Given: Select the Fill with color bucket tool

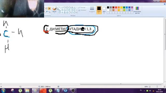Looking at the screenshot, I should pos(46,9).
